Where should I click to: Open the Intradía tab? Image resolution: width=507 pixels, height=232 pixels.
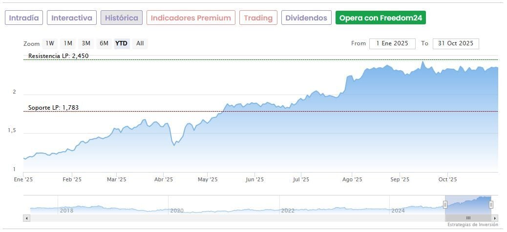(24, 18)
